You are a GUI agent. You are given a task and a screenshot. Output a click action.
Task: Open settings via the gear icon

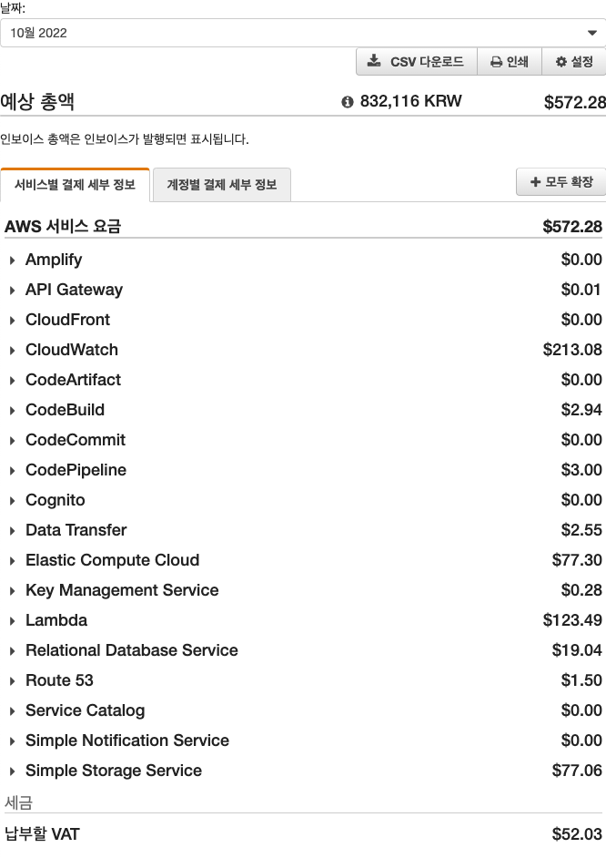(561, 62)
